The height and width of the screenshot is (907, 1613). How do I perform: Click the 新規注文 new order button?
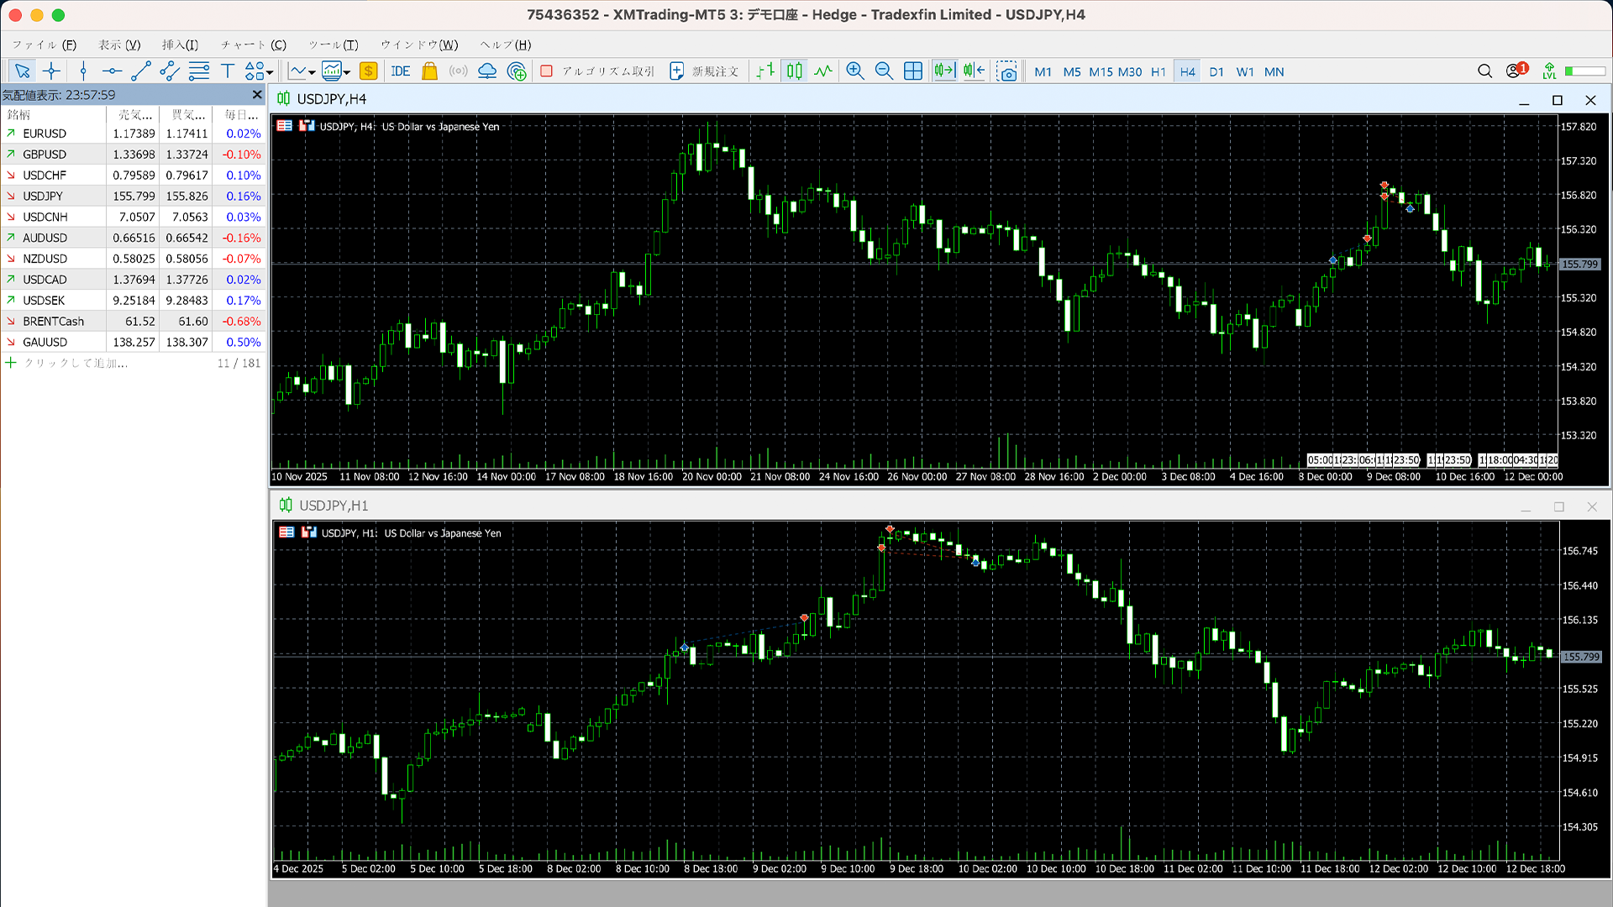704,71
